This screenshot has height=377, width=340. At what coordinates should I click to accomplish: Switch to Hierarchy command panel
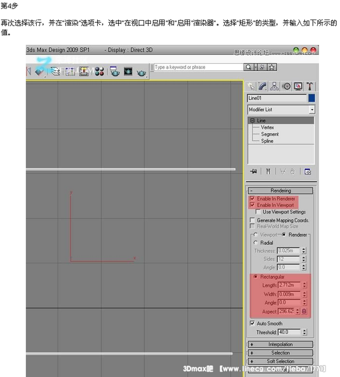click(274, 86)
